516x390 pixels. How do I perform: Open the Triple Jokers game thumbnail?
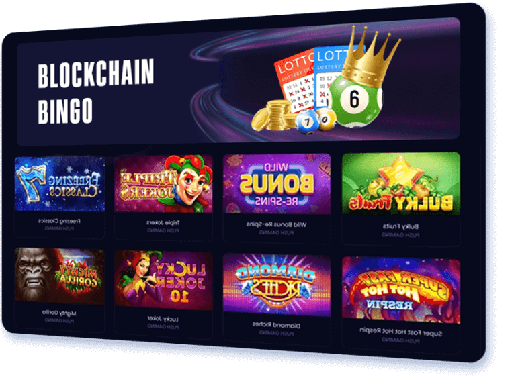click(163, 184)
